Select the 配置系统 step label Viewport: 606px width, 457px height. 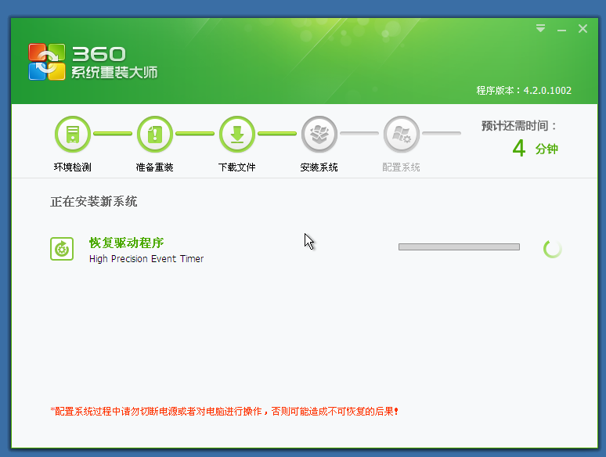pyautogui.click(x=401, y=167)
